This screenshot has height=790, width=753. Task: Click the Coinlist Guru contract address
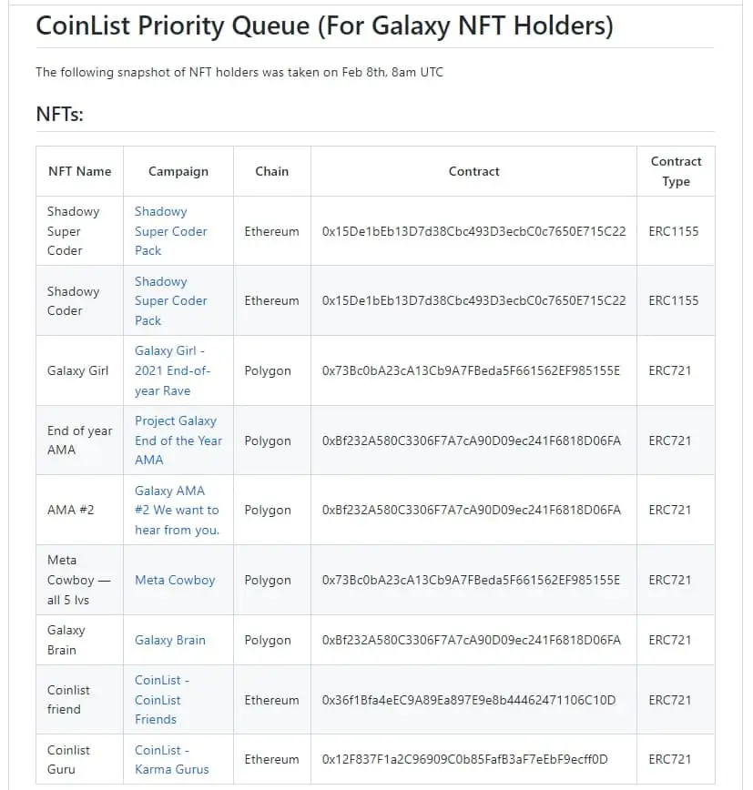point(464,759)
